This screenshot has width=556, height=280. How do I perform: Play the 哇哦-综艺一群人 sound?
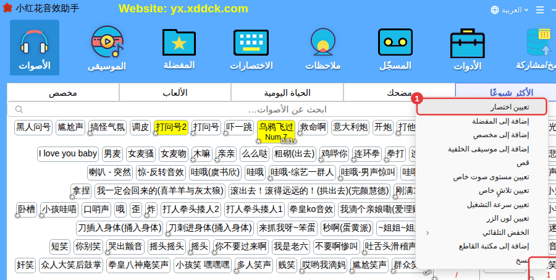click(302, 172)
